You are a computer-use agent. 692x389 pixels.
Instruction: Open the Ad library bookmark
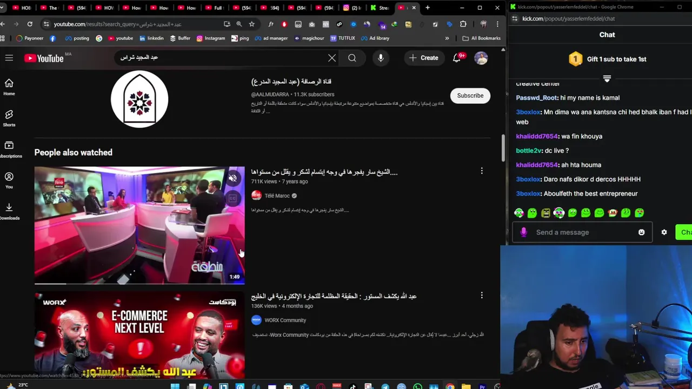(x=375, y=38)
